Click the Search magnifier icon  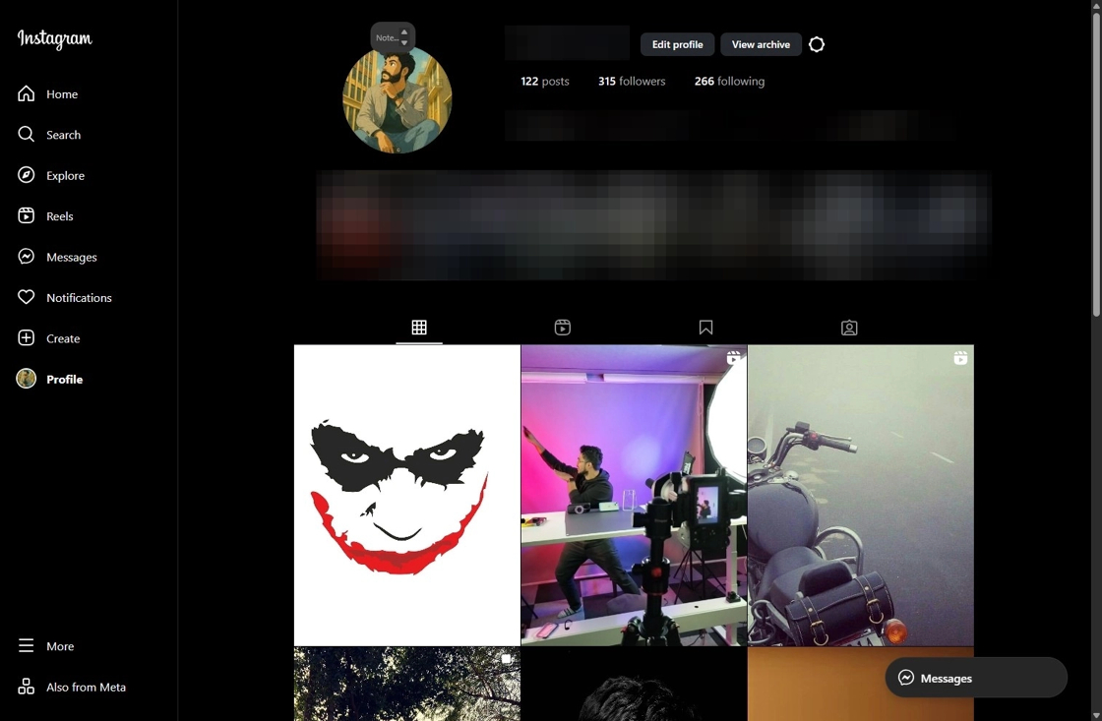pos(26,134)
